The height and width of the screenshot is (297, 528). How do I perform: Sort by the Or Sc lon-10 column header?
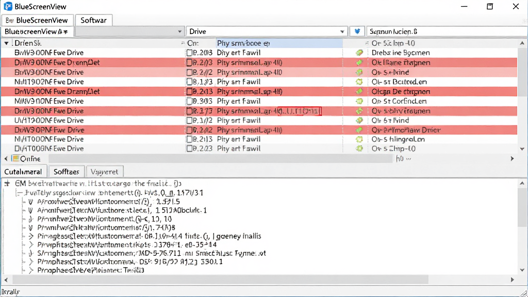click(441, 43)
